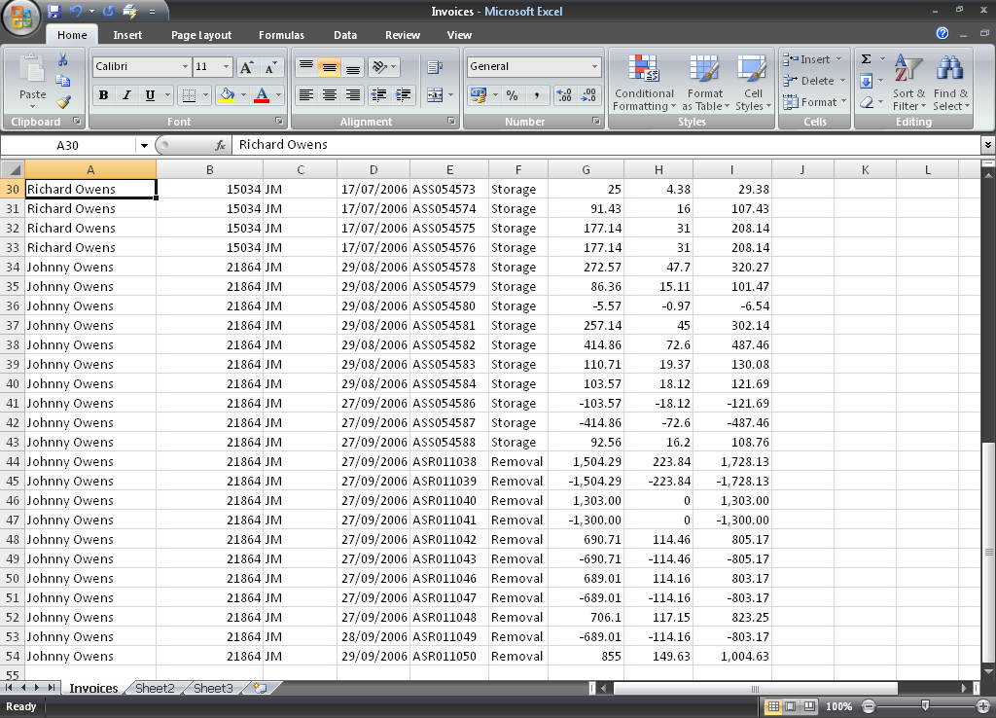Toggle Italic formatting

pos(126,95)
